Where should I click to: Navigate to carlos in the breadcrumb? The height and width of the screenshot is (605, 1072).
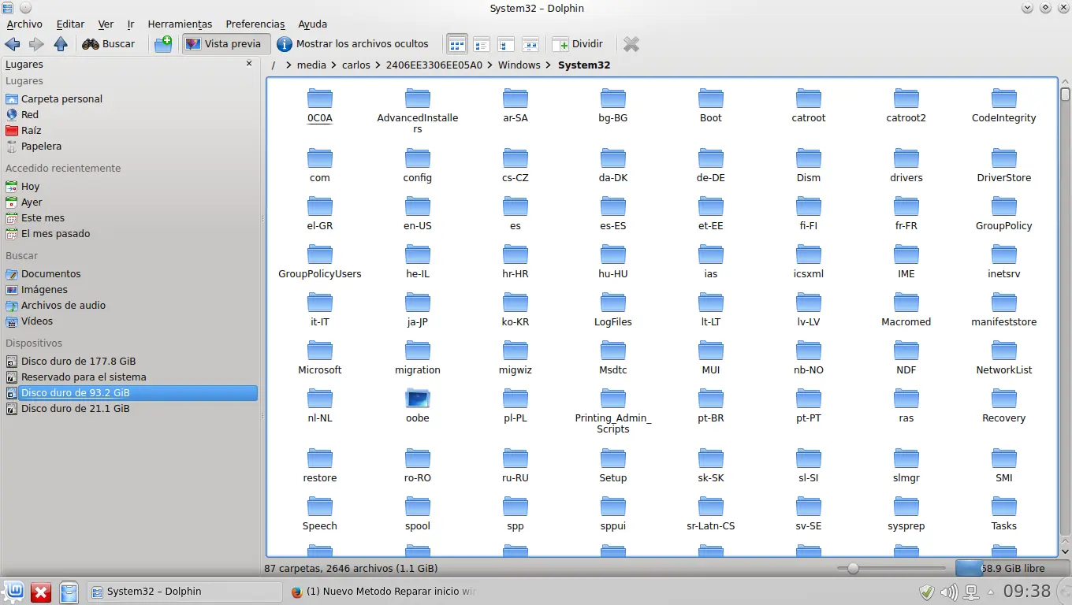[356, 65]
